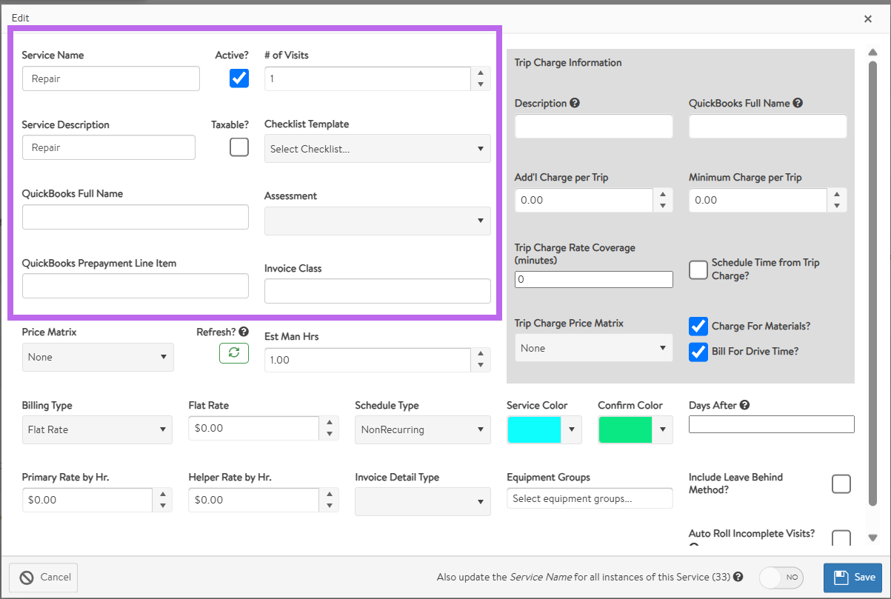
Task: Expand the Billing Type dropdown
Action: [97, 429]
